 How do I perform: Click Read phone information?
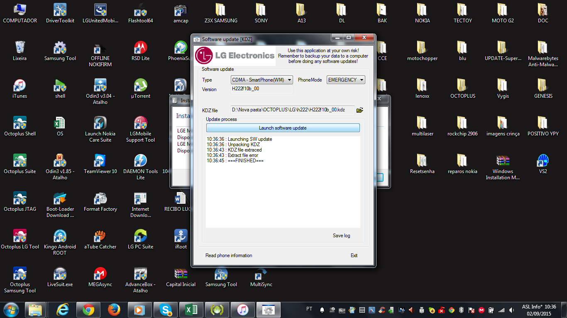pyautogui.click(x=229, y=255)
